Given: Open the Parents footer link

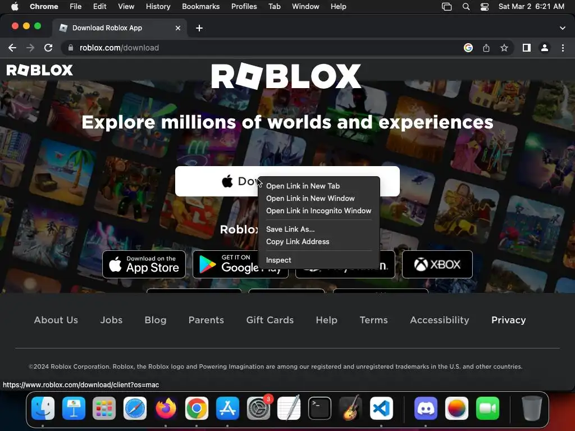Looking at the screenshot, I should pos(206,320).
